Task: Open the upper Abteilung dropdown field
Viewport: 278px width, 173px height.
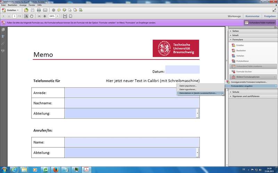Action: coord(197,113)
